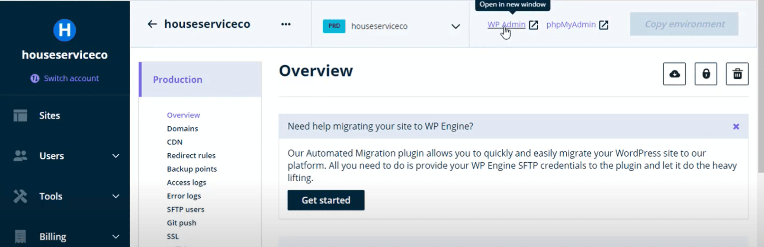Click Copy environment button
Screen dimensions: 764x247
(684, 24)
